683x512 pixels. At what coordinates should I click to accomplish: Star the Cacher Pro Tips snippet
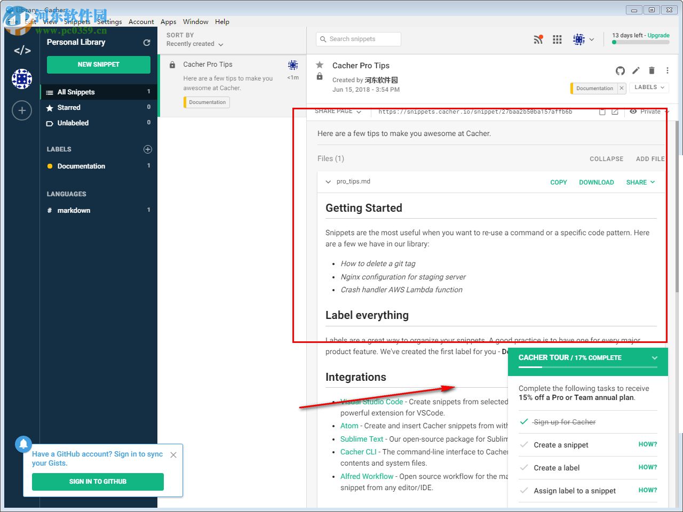[x=320, y=65]
